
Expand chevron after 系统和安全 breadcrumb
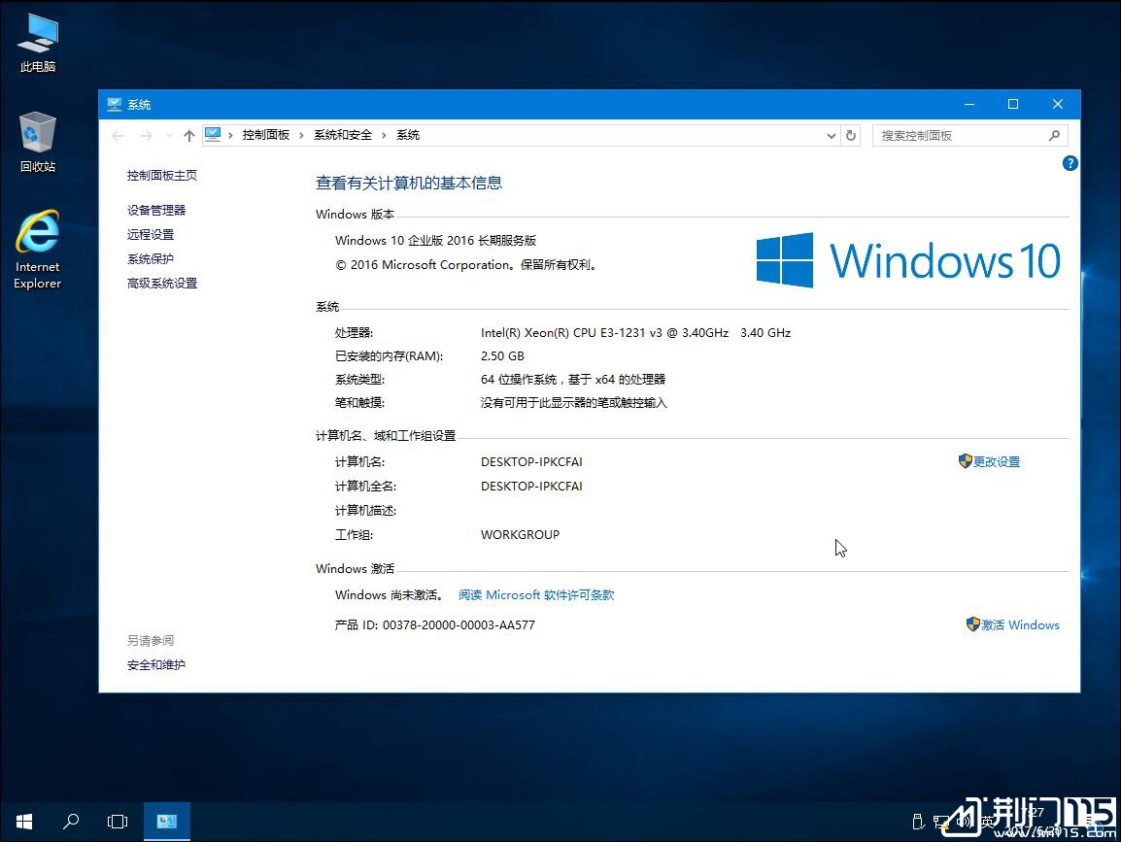point(384,135)
